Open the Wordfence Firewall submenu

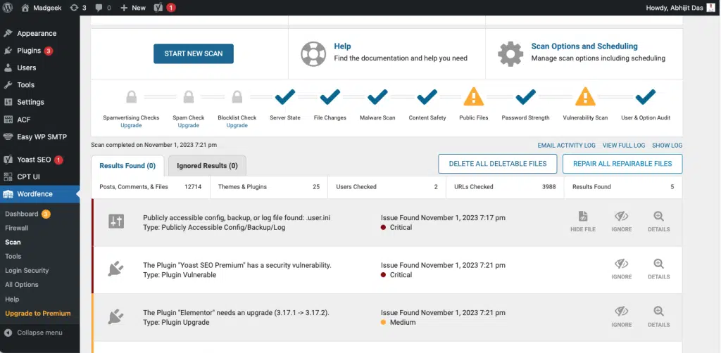(x=17, y=228)
